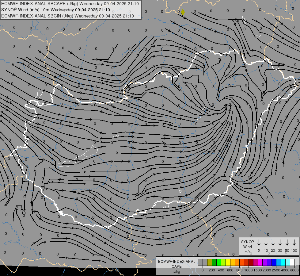Click the wind legend arrow for 10 m/s
Image resolution: width=300 pixels, height=276 pixels.
coord(266,243)
